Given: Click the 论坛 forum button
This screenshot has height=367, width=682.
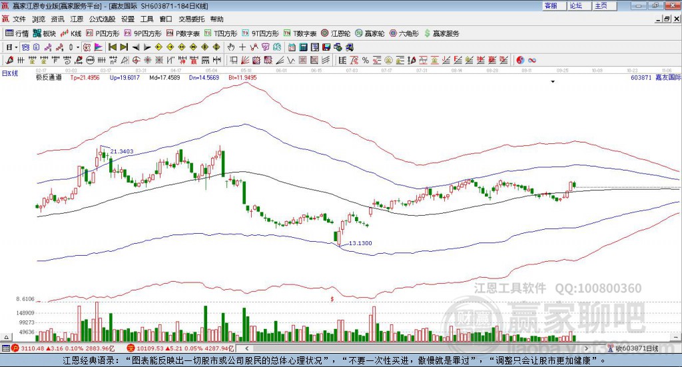Looking at the screenshot, I should (x=579, y=5).
